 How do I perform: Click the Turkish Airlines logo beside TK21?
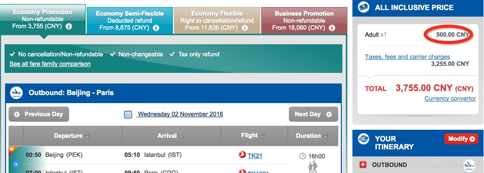[242, 154]
